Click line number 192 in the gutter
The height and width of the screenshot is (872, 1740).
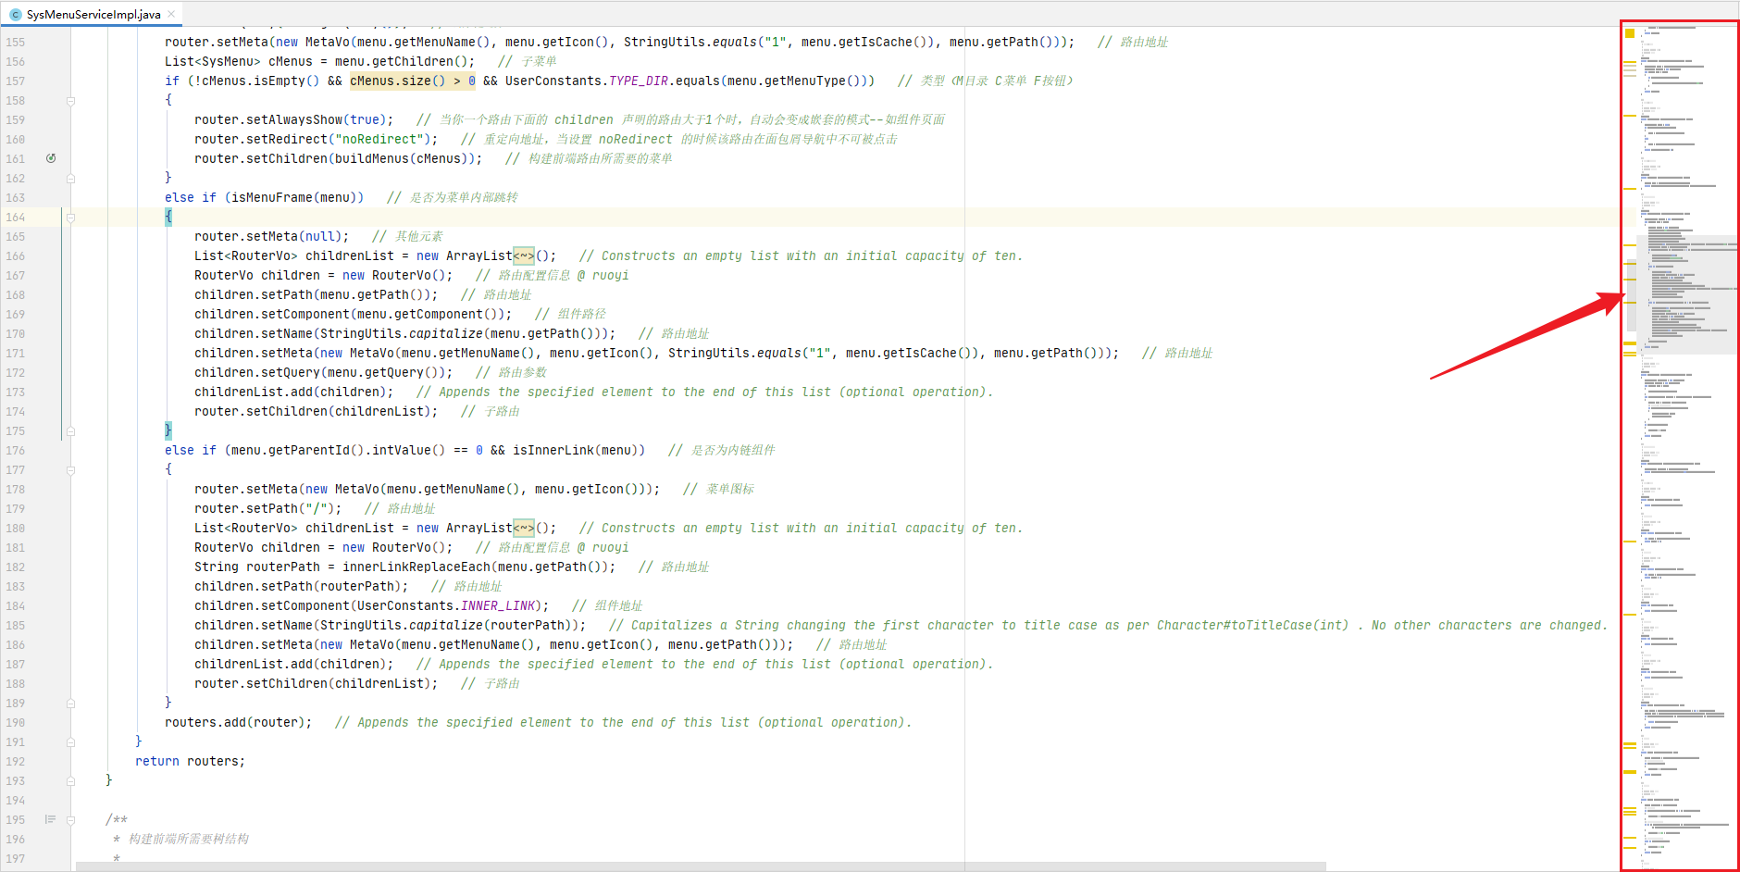point(16,762)
